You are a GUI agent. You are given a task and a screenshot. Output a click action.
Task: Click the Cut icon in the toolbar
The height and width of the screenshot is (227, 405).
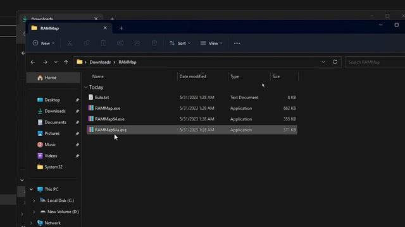[x=70, y=44]
